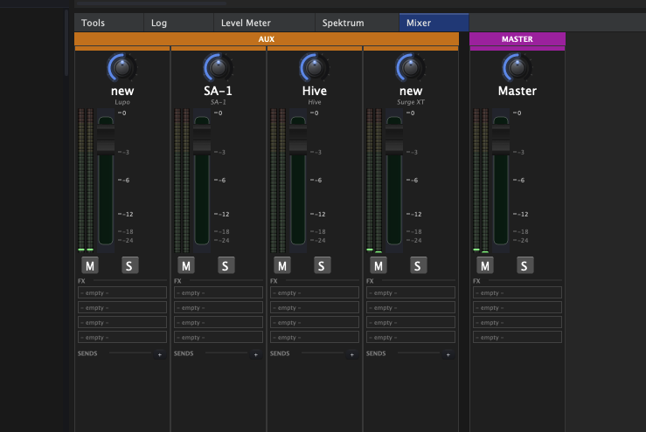This screenshot has height=432, width=646.
Task: Add a send on the Hive channel
Action: click(x=351, y=354)
